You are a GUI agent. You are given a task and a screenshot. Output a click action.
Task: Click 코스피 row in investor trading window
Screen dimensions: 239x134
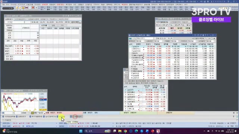pyautogui.click(x=173, y=31)
